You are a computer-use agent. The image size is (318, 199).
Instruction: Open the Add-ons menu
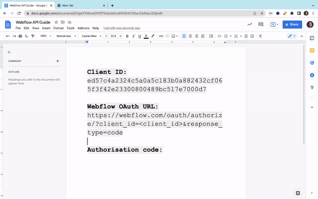83,28
